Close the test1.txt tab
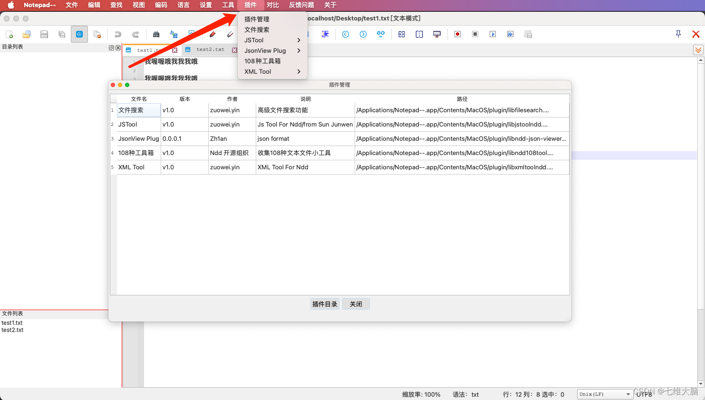Image resolution: width=705 pixels, height=400 pixels. [175, 50]
